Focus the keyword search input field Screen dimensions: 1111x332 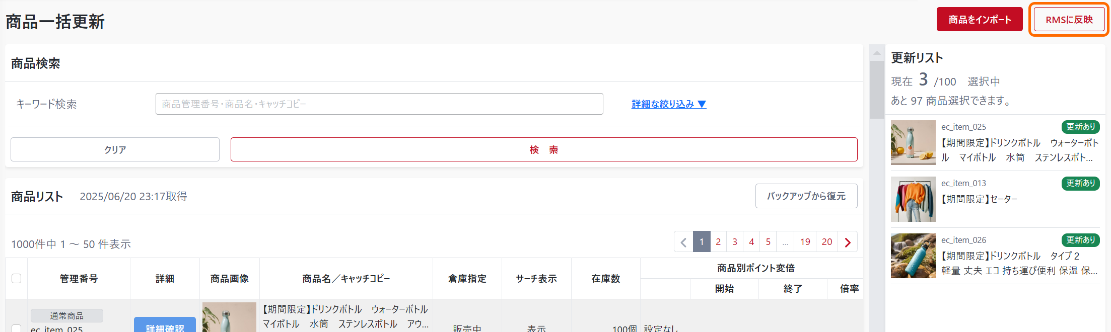point(379,104)
